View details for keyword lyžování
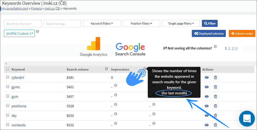Image resolution: width=257 pixels, height=130 pixels. [207, 77]
